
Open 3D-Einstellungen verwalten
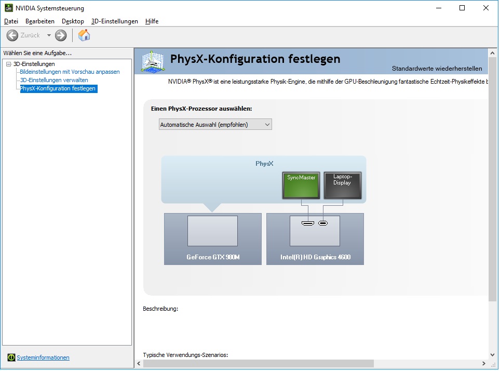click(x=54, y=80)
